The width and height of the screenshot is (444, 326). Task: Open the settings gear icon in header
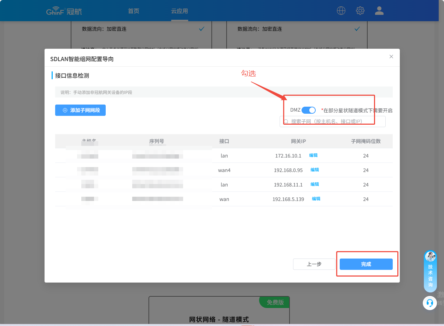click(360, 11)
